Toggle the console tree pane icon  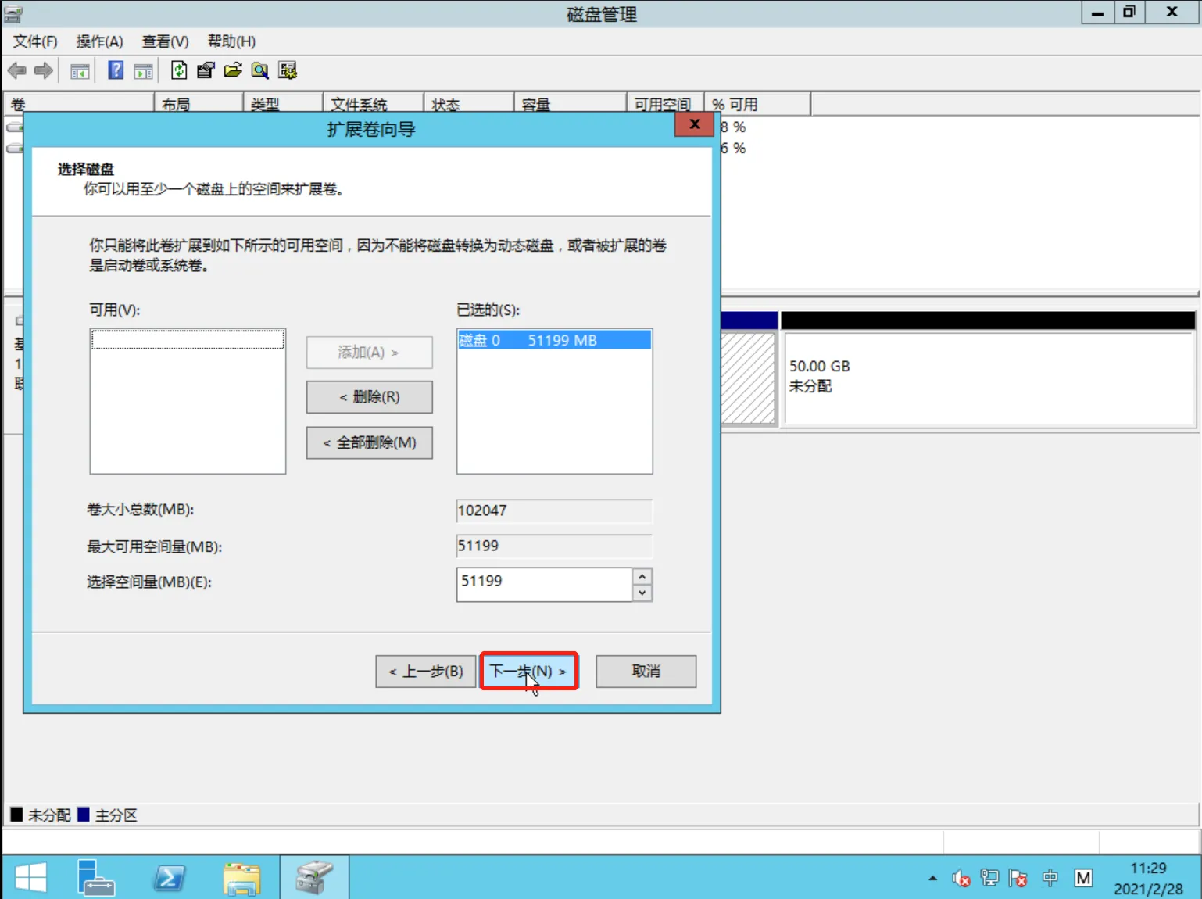(79, 70)
